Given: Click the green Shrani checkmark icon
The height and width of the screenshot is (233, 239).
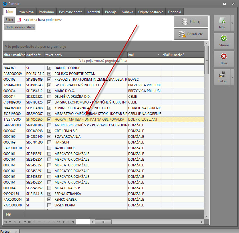Looking at the screenshot, I should 224,38.
